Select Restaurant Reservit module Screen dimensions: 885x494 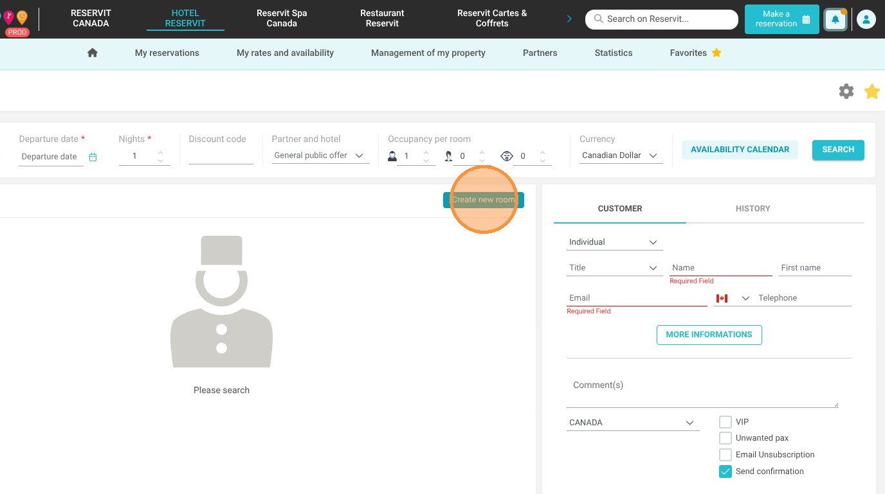click(382, 18)
